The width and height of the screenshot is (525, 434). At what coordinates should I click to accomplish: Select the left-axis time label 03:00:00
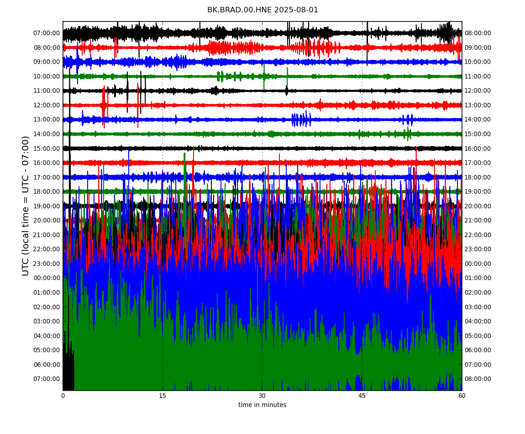[47, 322]
